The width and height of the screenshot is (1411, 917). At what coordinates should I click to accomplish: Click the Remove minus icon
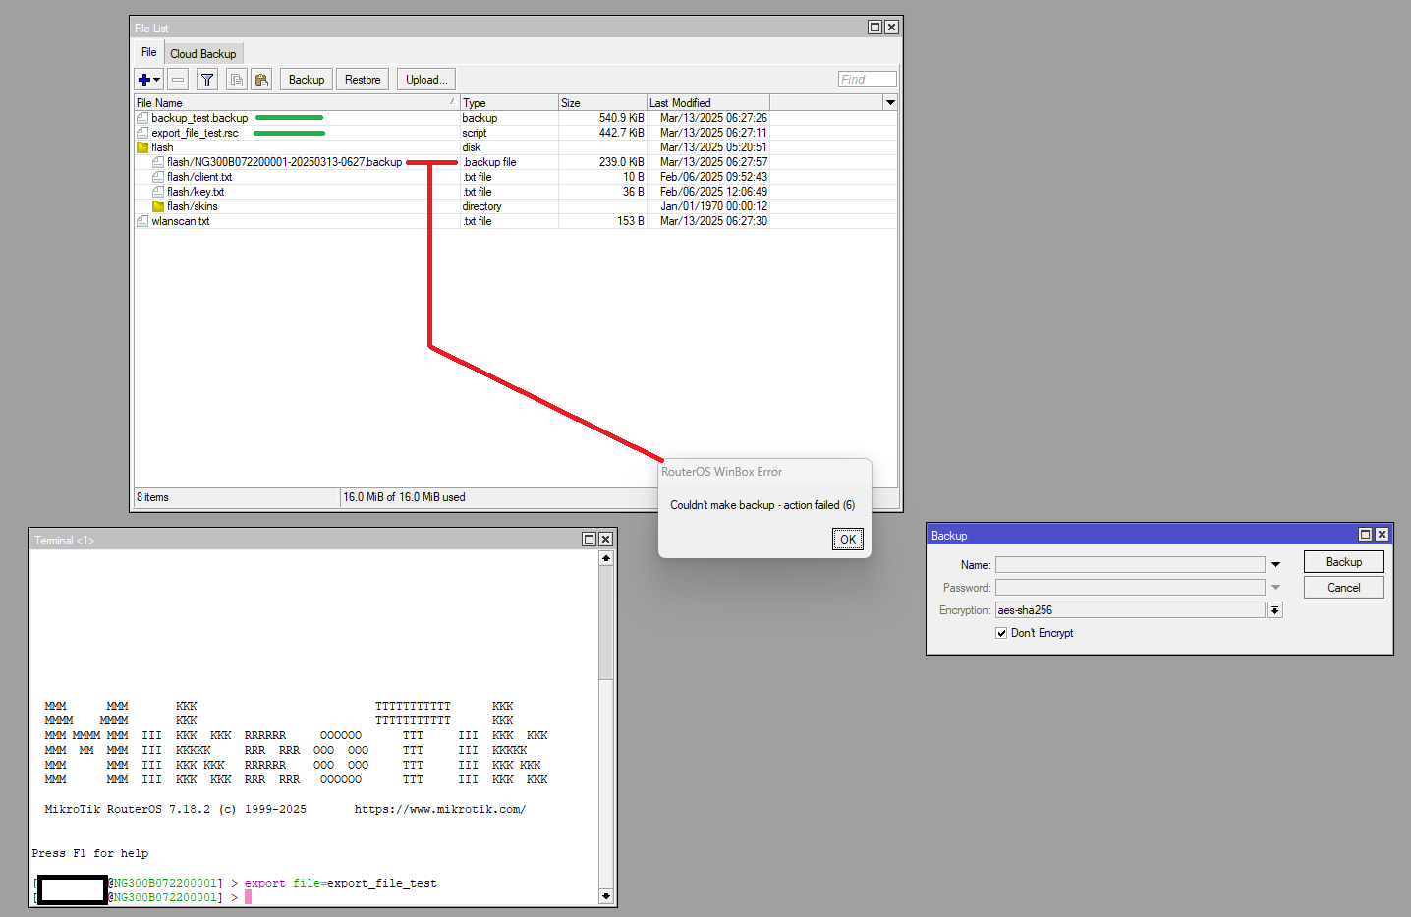(x=178, y=80)
